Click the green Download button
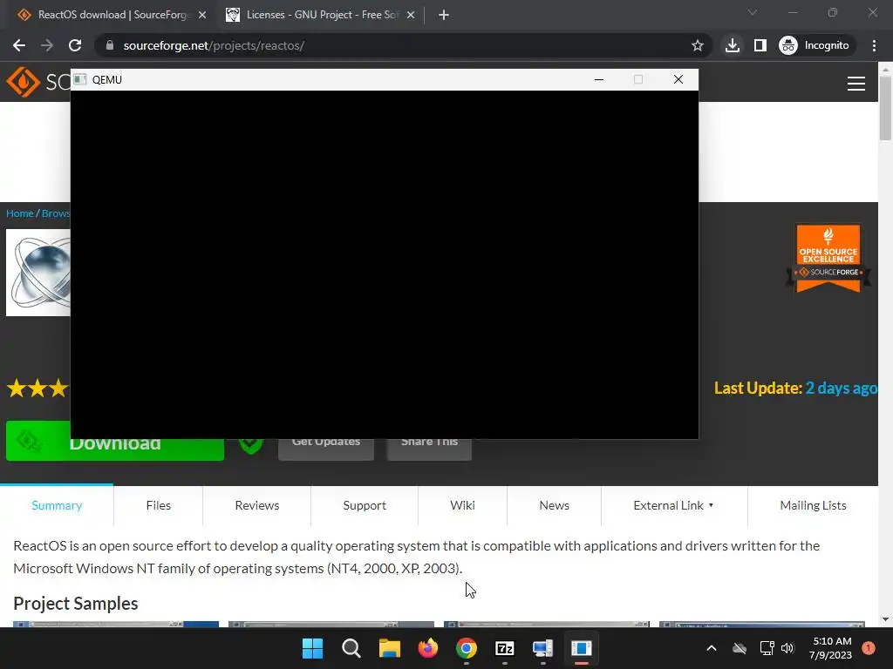 (115, 443)
